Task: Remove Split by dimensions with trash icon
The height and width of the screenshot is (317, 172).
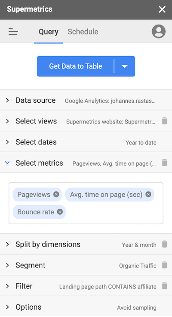Action: (x=165, y=244)
